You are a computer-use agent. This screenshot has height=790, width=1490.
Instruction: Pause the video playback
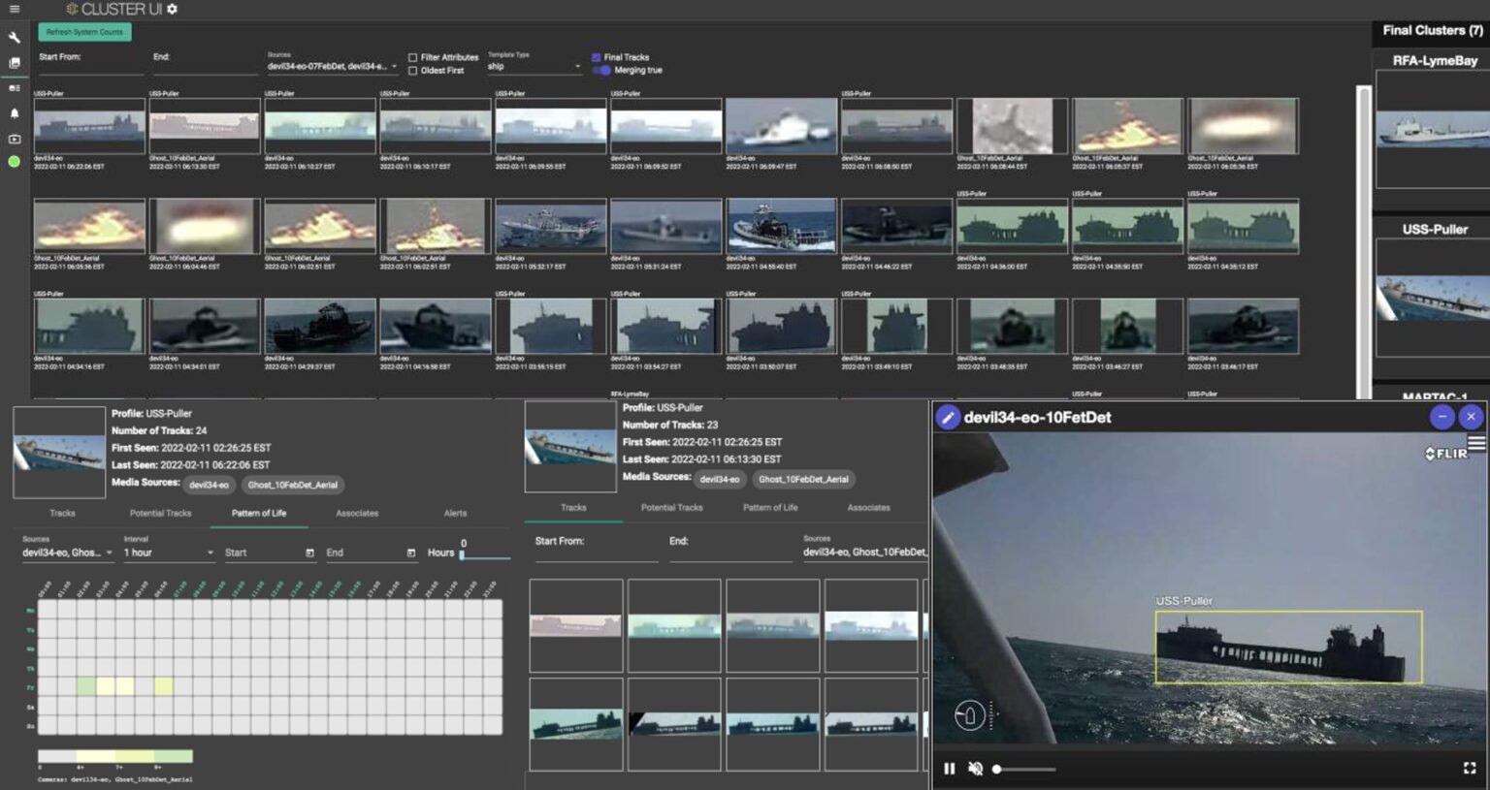[949, 769]
